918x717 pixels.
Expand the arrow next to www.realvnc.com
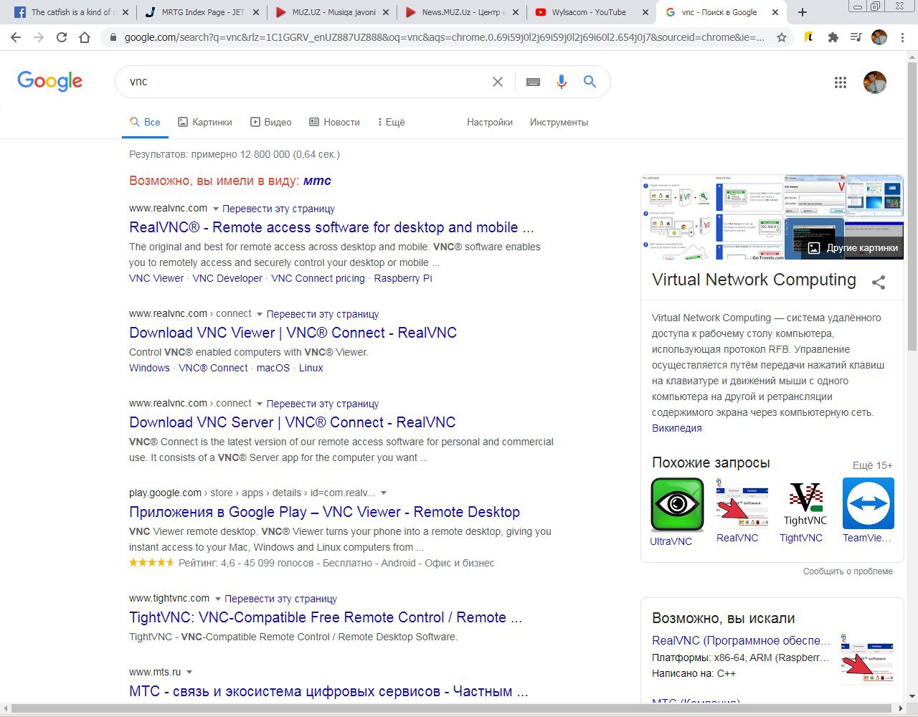pos(215,209)
